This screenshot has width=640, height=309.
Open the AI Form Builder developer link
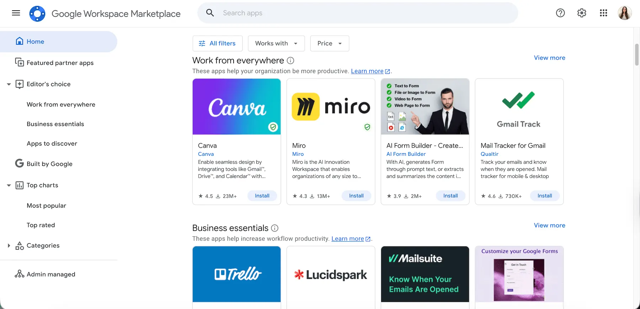(x=406, y=154)
